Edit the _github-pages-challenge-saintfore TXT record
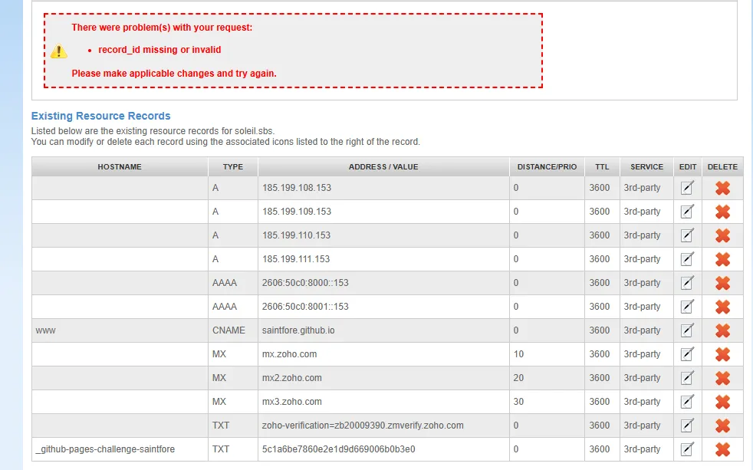This screenshot has width=753, height=470. click(x=687, y=449)
